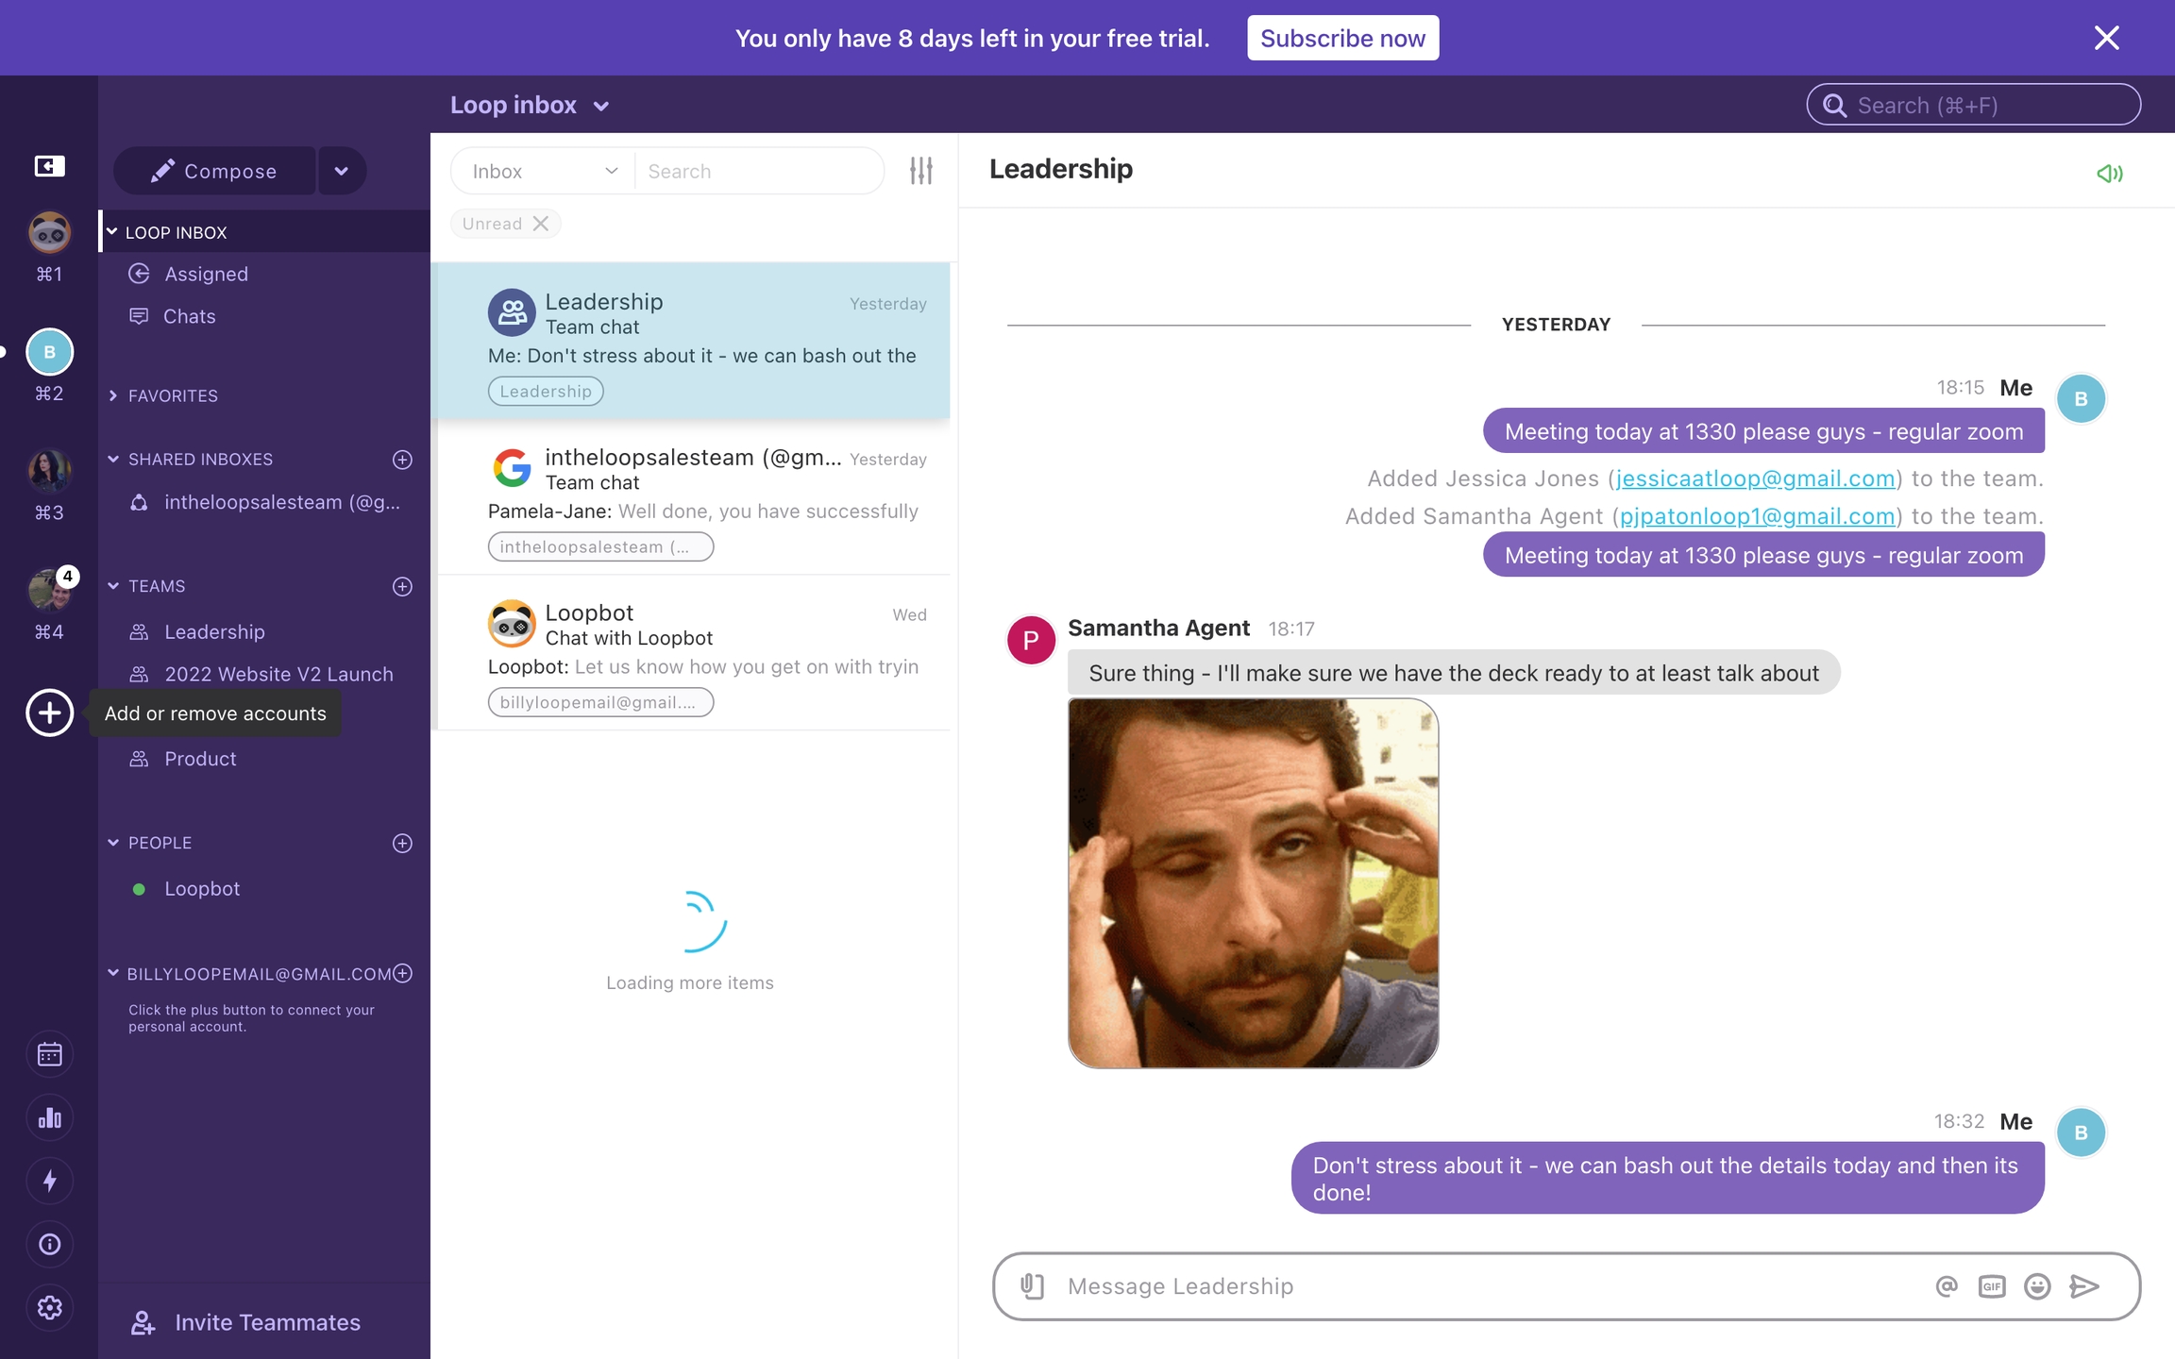Open the GIF picker icon
The width and height of the screenshot is (2175, 1359).
click(x=1992, y=1286)
